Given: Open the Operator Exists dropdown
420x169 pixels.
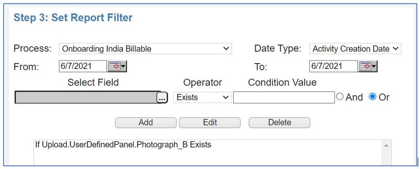Looking at the screenshot, I should point(202,98).
